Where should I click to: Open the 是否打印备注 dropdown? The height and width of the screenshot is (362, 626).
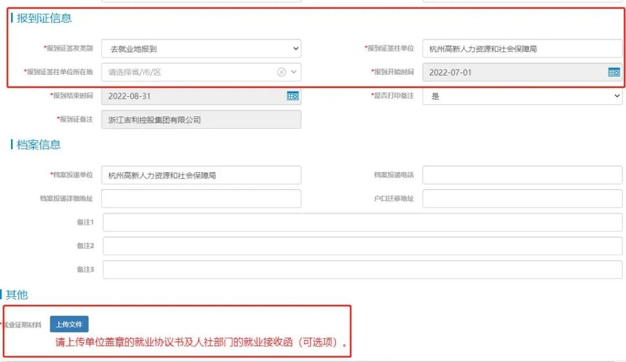[522, 96]
